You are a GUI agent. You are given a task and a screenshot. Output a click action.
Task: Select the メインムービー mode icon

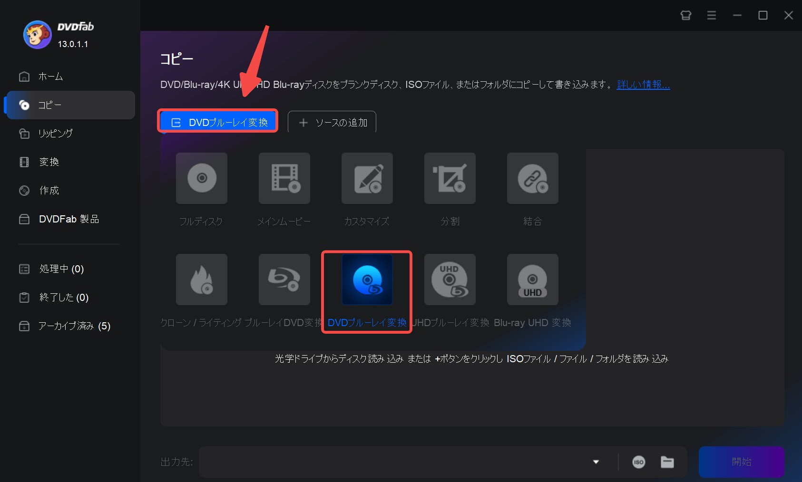click(x=284, y=178)
